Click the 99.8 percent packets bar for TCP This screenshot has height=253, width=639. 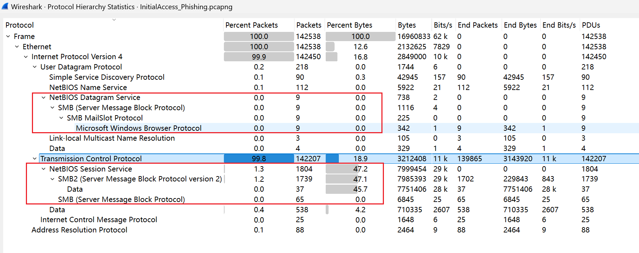(x=259, y=159)
